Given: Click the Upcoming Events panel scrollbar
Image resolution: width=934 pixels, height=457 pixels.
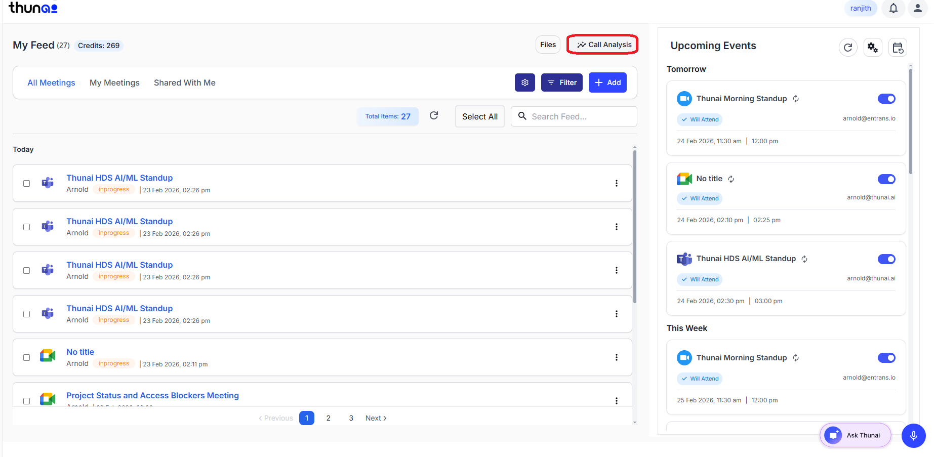Looking at the screenshot, I should click(911, 121).
